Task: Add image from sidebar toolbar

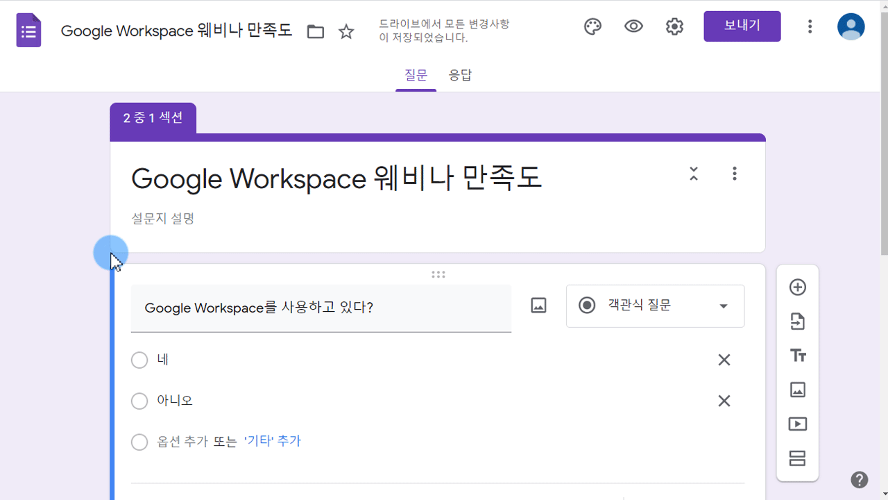Action: coord(798,390)
